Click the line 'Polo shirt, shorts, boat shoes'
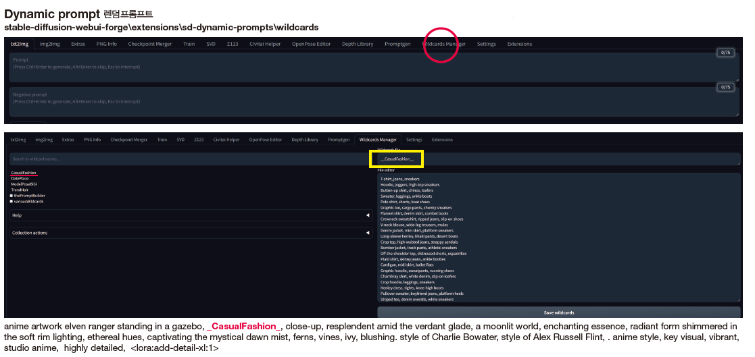This screenshot has width=755, height=357. [x=405, y=202]
